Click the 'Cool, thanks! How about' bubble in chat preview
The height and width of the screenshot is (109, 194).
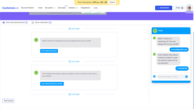tap(168, 59)
